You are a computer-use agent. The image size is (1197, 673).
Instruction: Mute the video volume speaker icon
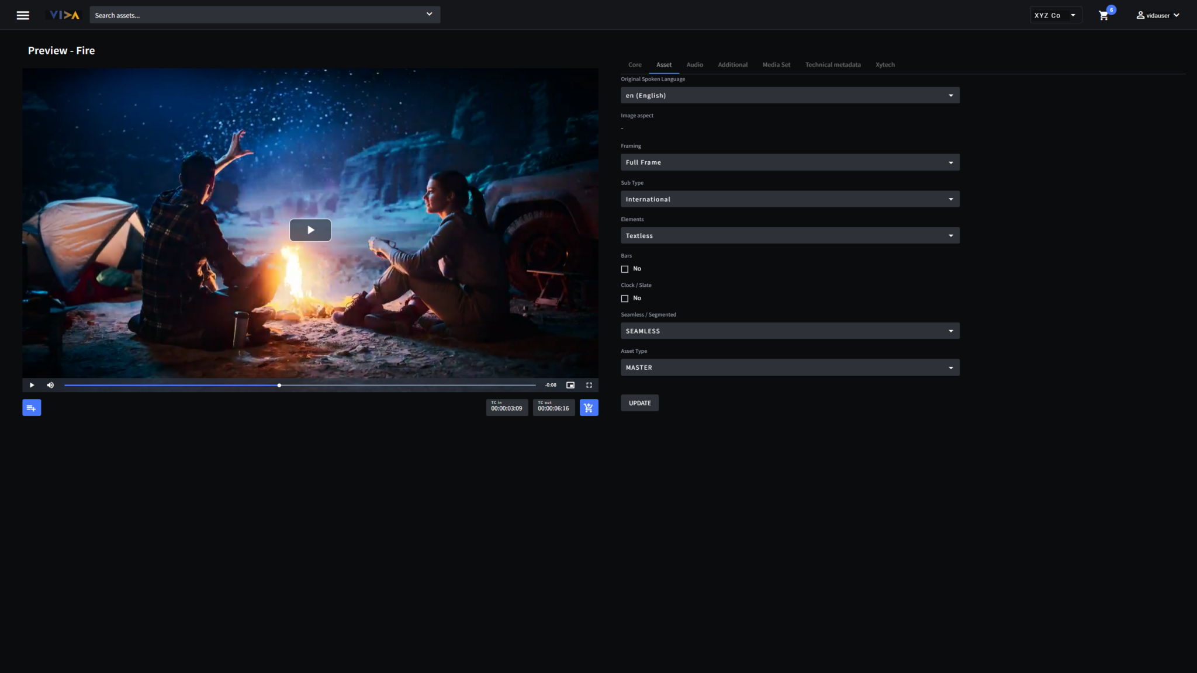pos(50,385)
